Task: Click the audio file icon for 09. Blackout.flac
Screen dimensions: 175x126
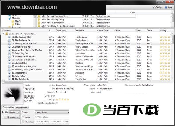Action: pos(10,63)
